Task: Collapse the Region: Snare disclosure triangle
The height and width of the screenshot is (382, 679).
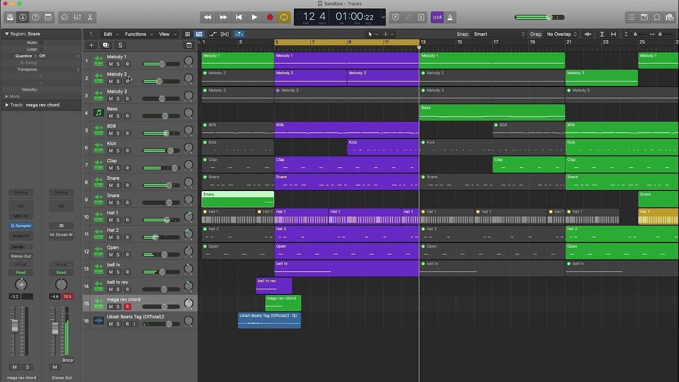Action: [7, 33]
